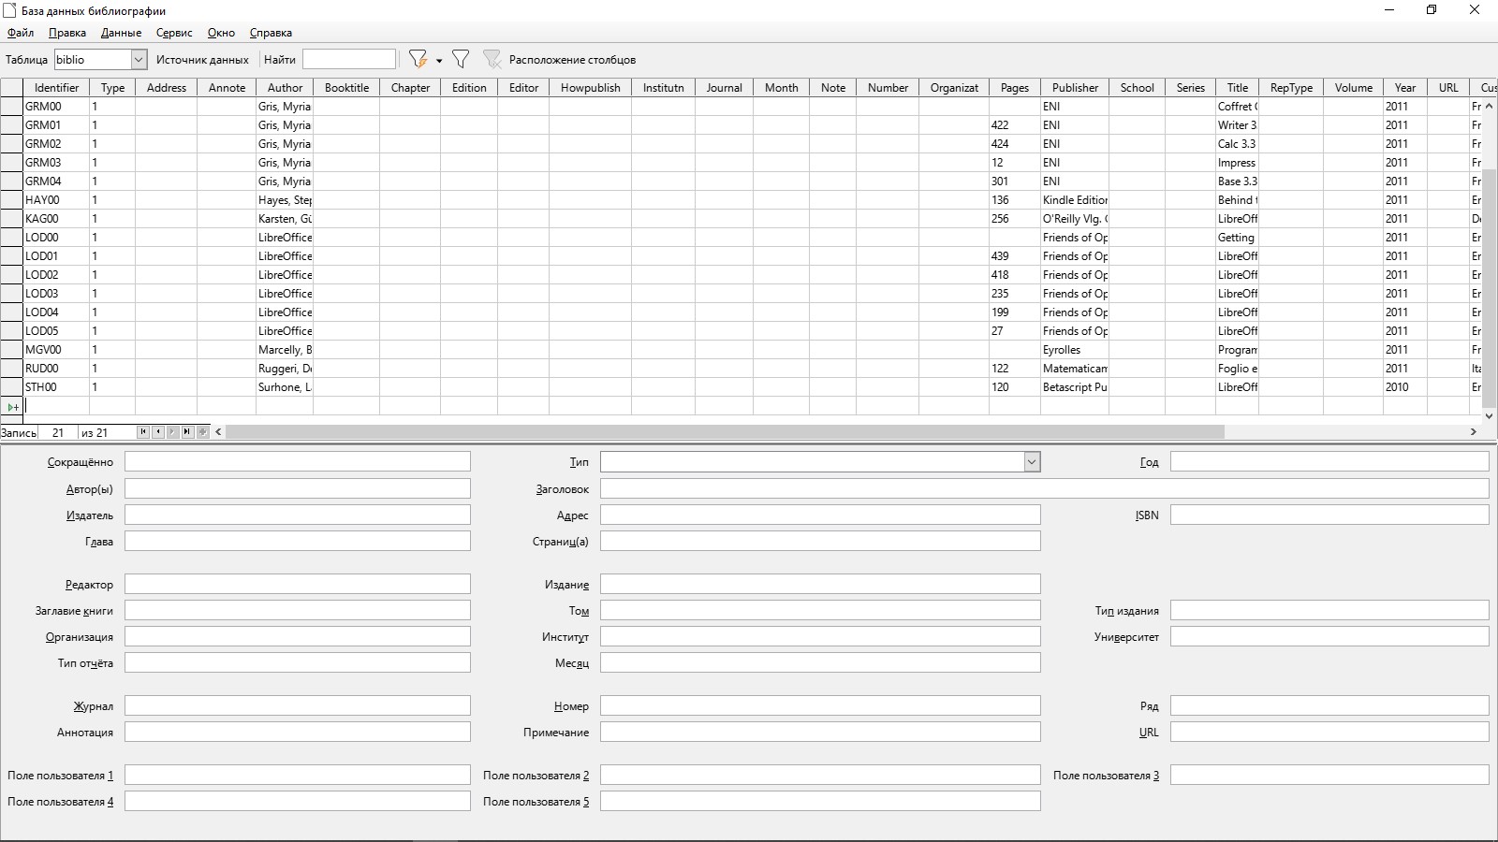The height and width of the screenshot is (842, 1498).
Task: Click the Betascript publisher cell
Action: pyautogui.click(x=1075, y=387)
